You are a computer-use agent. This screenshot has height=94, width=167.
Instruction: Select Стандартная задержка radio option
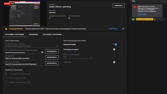coord(6,74)
